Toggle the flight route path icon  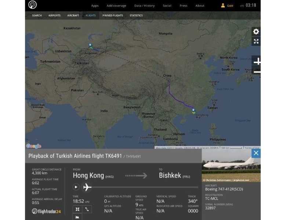[x=87, y=209]
